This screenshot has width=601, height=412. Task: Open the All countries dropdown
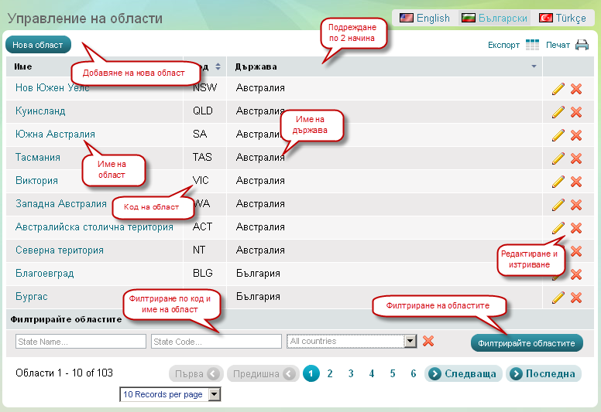click(410, 341)
